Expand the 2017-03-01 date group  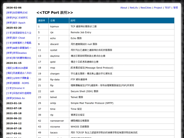(x=14, y=134)
